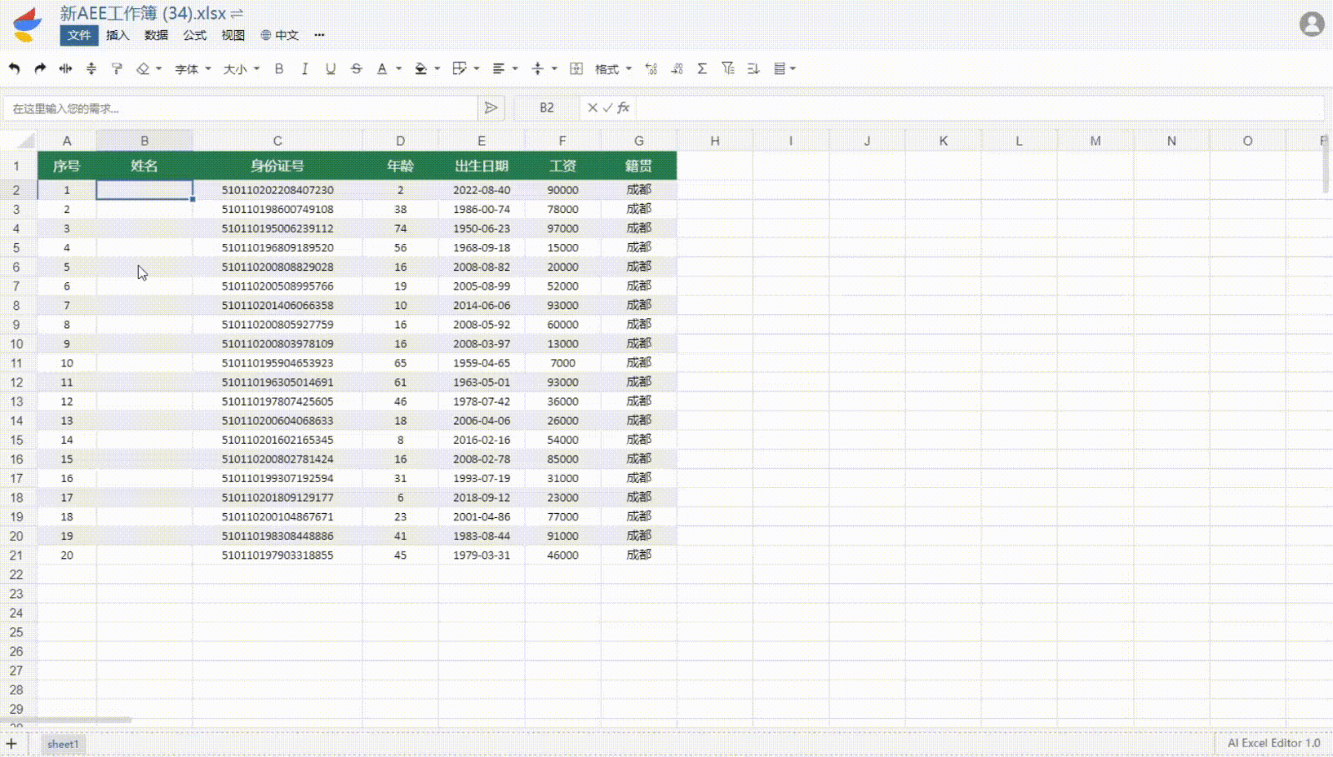Image resolution: width=1333 pixels, height=757 pixels.
Task: Open the Filter tool icon
Action: click(727, 68)
